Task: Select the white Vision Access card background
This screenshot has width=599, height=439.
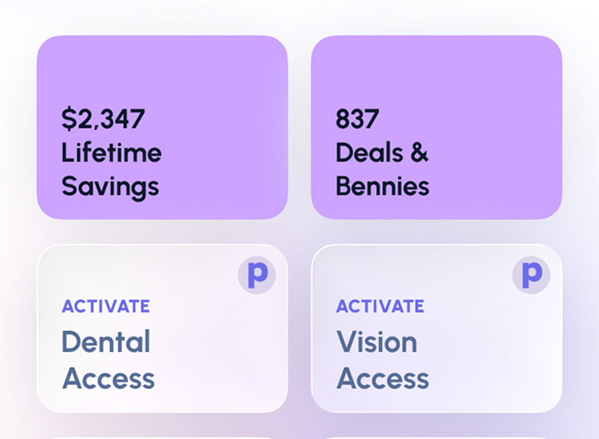Action: (x=436, y=328)
